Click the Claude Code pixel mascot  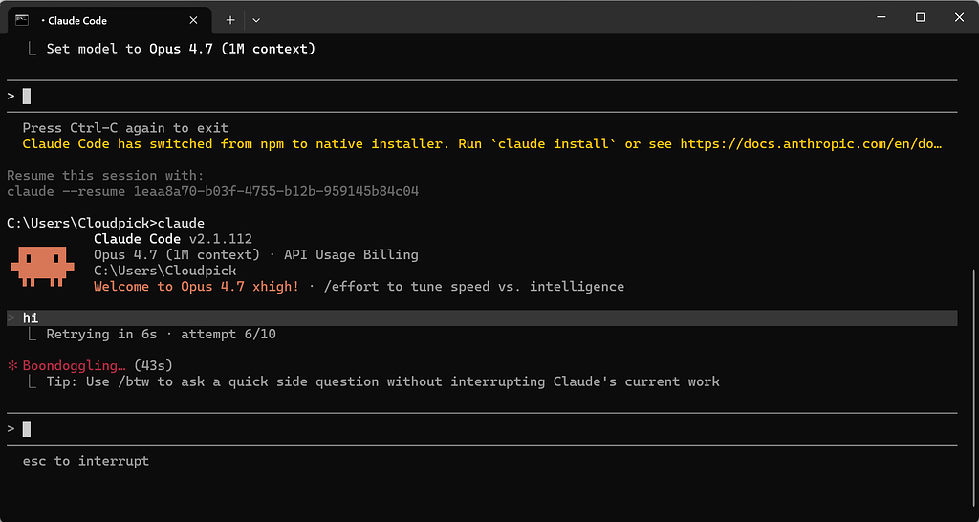[x=42, y=267]
